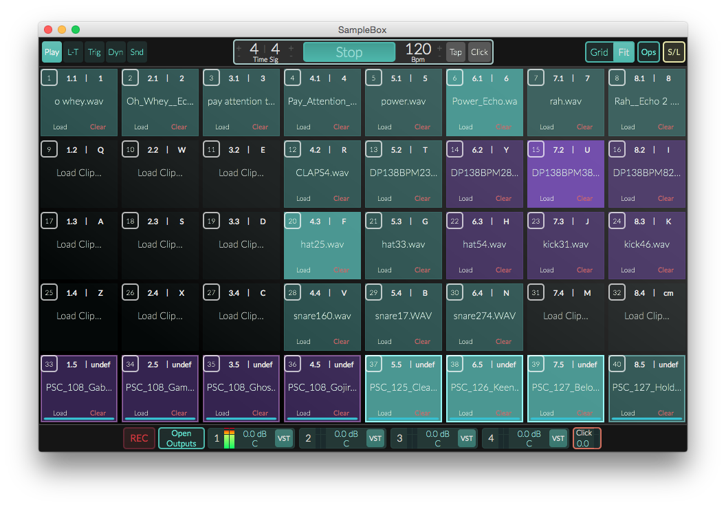Clear the snare17.WAV pad
726x507 pixels.
pos(422,341)
